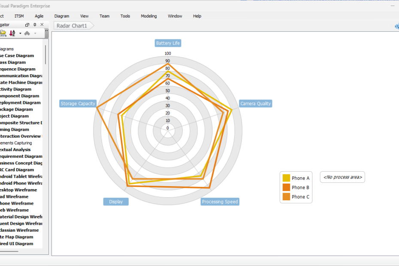Open the collapse options dropdown arrow
Viewport: 399px width, 266px height.
point(35,33)
